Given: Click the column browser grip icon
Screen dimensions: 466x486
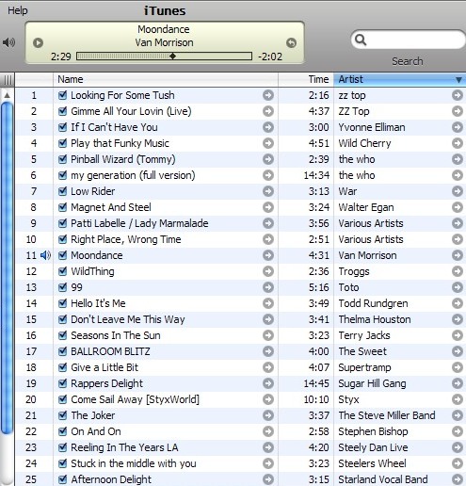Looking at the screenshot, I should (8, 80).
